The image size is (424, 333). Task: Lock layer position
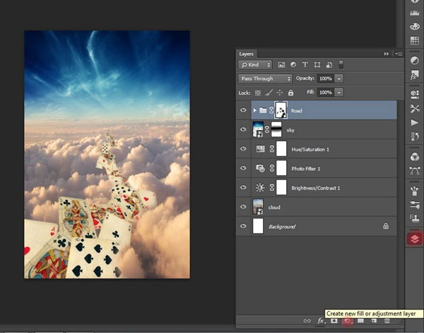pyautogui.click(x=280, y=93)
